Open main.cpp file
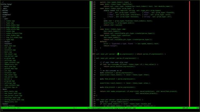This screenshot has height=112, width=200. (8, 52)
